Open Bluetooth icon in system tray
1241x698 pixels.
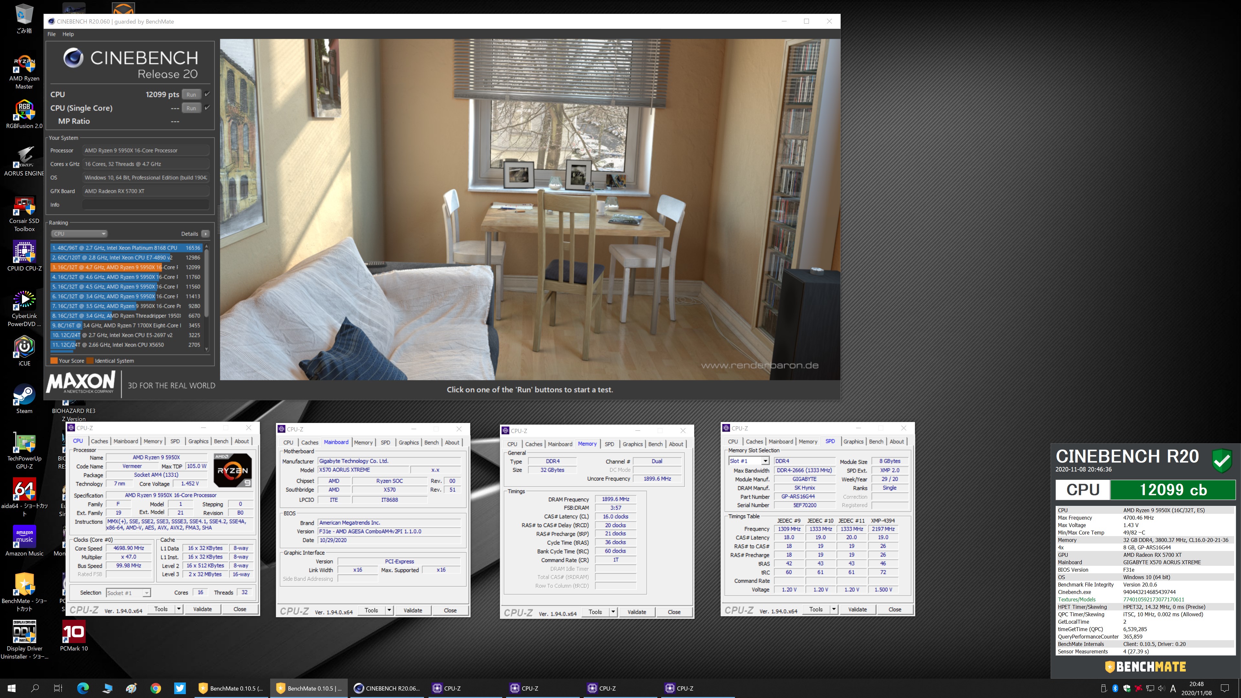pos(1115,688)
